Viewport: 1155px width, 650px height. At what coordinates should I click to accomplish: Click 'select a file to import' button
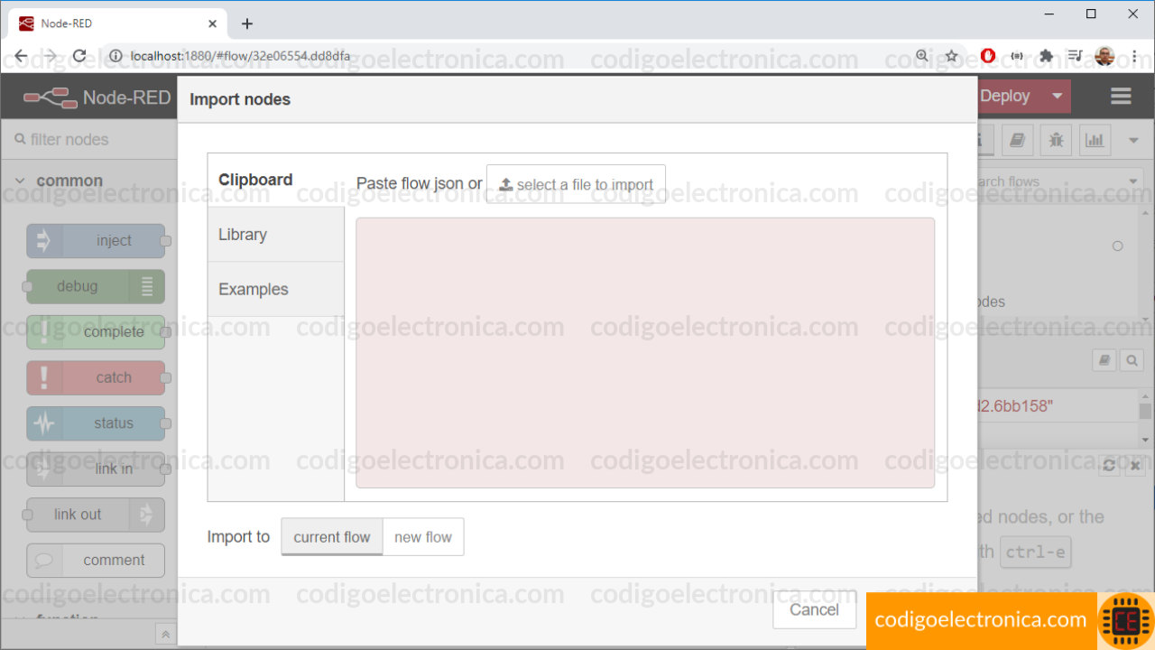[576, 184]
